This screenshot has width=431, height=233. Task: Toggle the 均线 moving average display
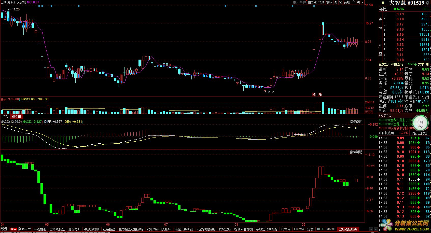point(322,2)
